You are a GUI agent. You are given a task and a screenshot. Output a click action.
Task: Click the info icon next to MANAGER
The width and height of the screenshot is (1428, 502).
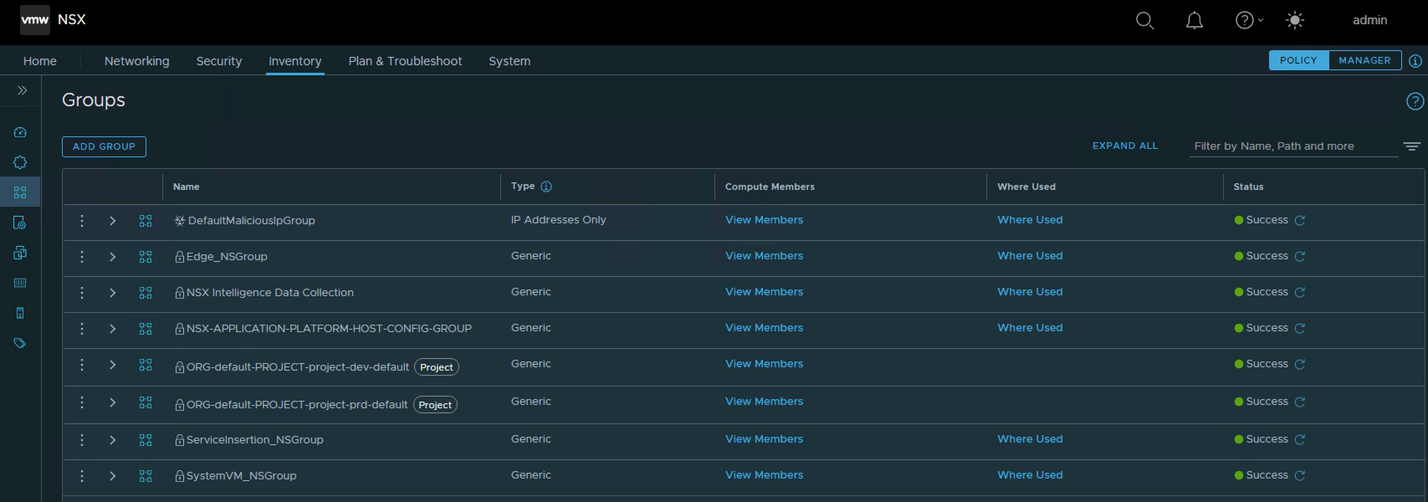coord(1415,61)
